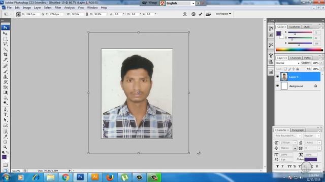Open the Normal blend mode dropdown

(288, 63)
